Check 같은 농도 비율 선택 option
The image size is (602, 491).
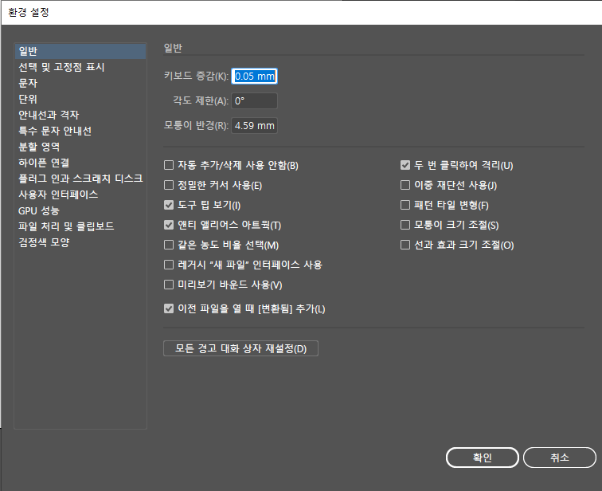tap(169, 245)
